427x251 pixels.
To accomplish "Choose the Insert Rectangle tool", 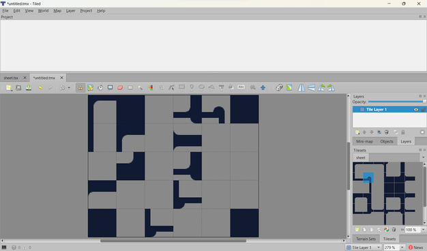I will coord(181,88).
